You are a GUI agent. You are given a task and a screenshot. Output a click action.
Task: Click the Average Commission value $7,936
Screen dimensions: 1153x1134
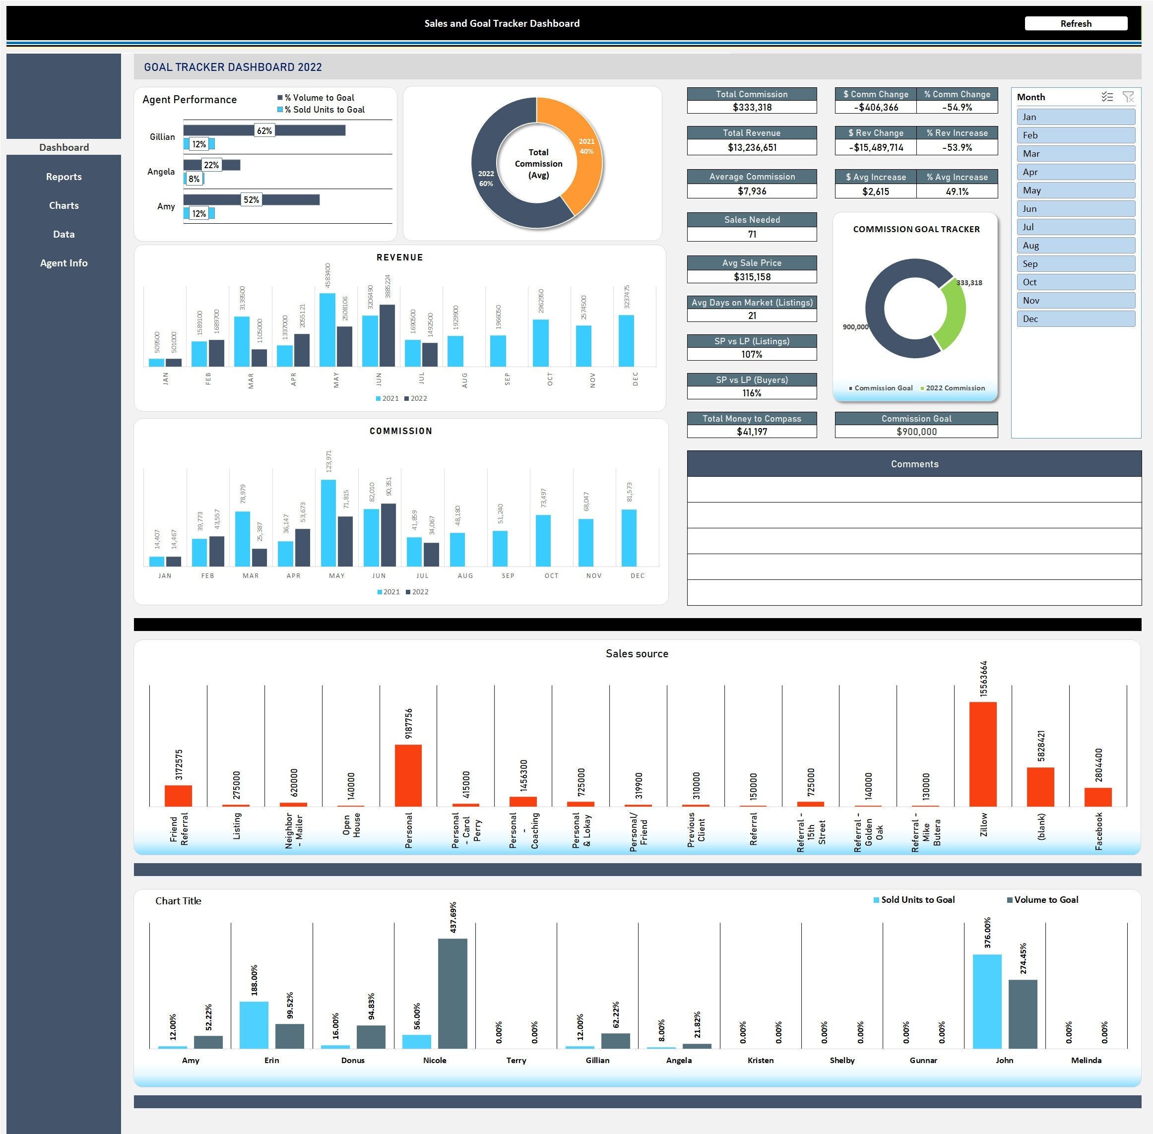(752, 191)
